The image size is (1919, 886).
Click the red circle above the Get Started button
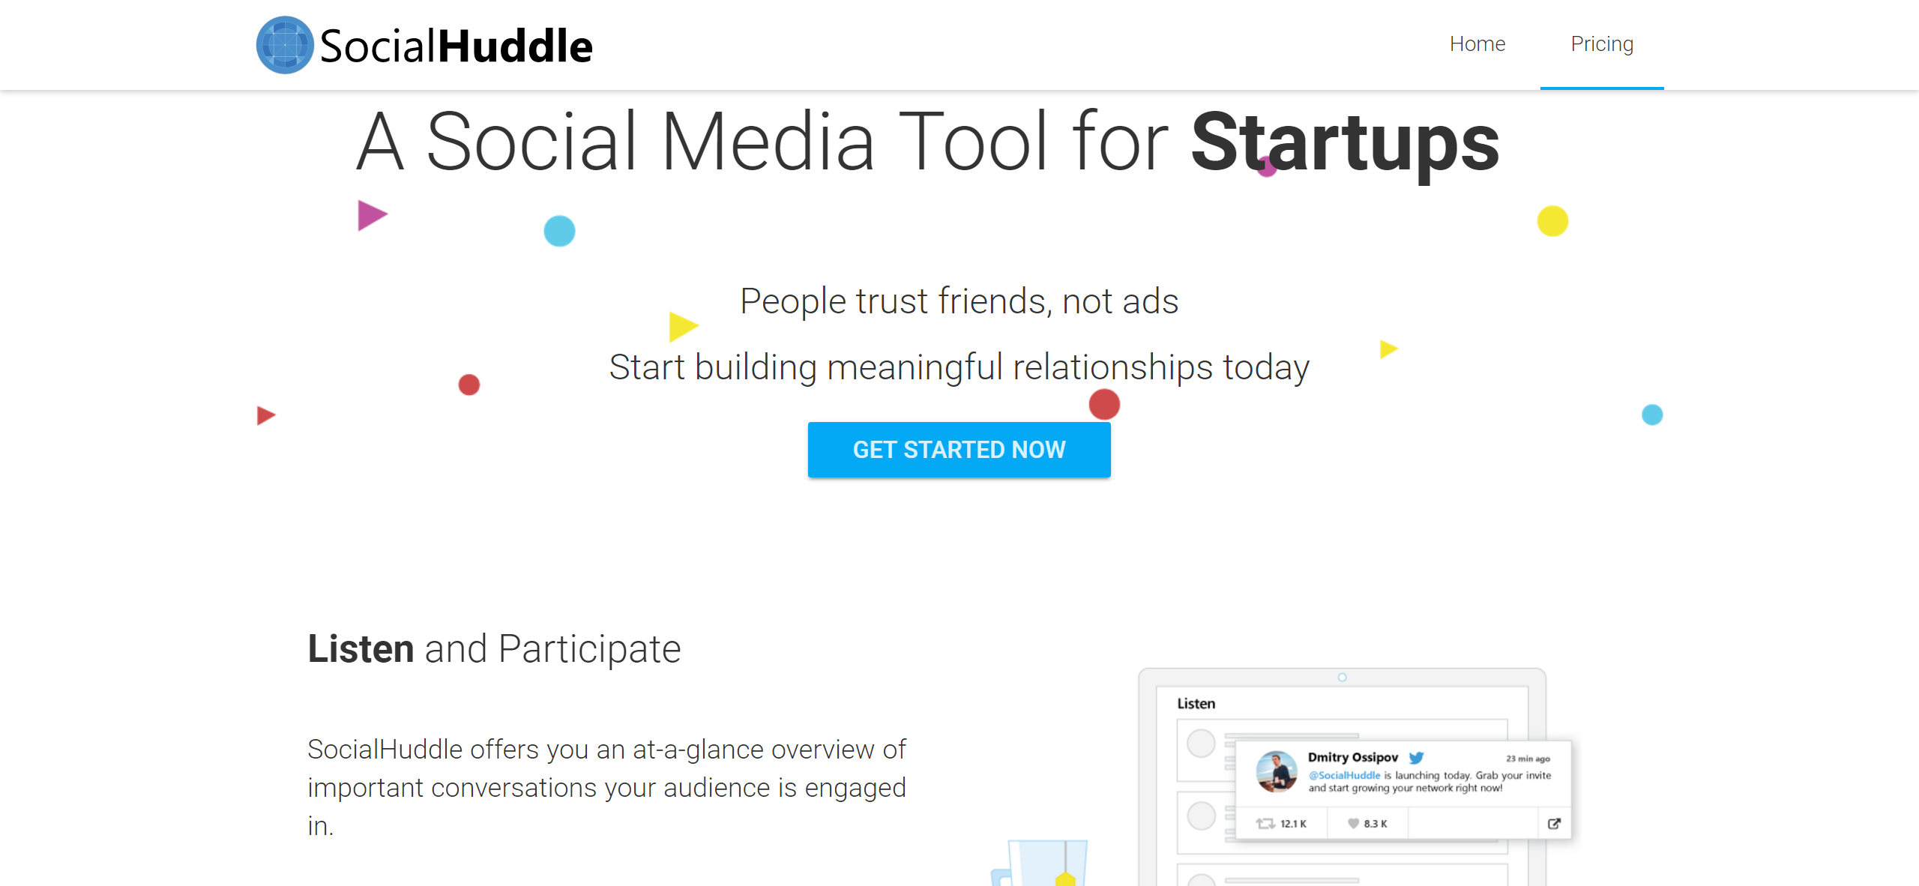[x=1104, y=404]
